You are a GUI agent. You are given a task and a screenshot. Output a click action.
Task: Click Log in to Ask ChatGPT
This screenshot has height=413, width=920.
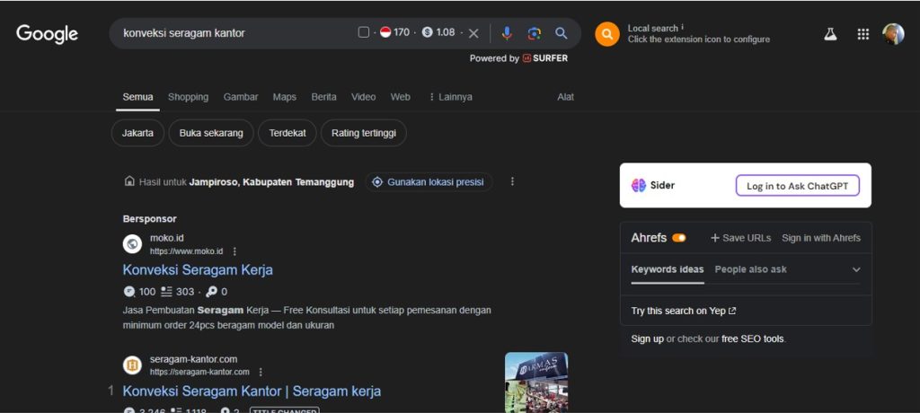[x=798, y=185]
